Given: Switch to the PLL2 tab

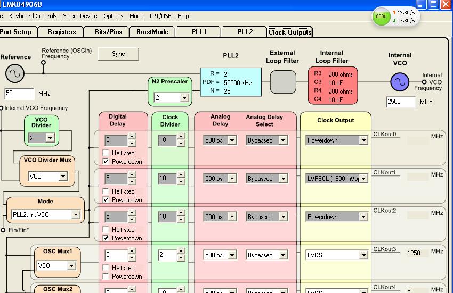Looking at the screenshot, I should (245, 32).
